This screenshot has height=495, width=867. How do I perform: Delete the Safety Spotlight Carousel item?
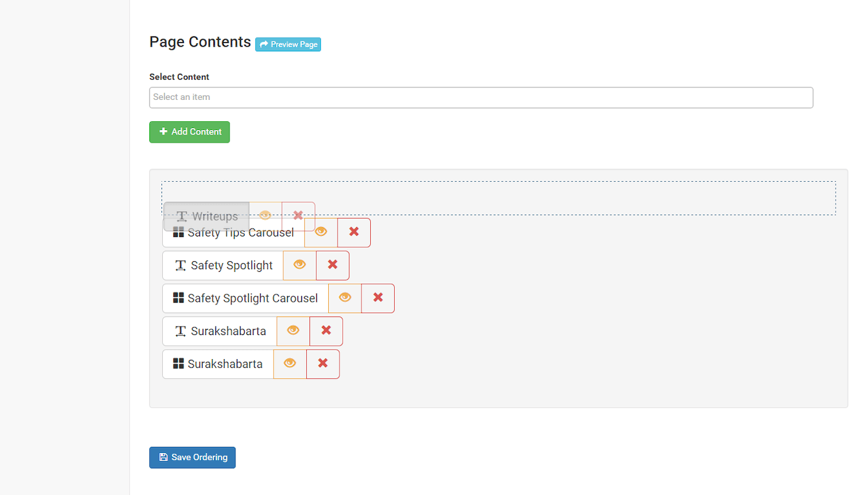coord(378,298)
